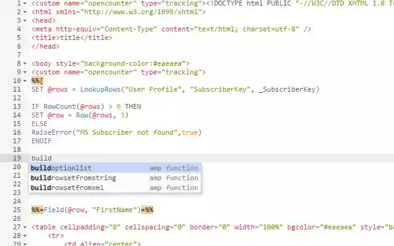Click RowCount function on line 13
Viewport: 394px width, 246px height.
[x=60, y=106]
